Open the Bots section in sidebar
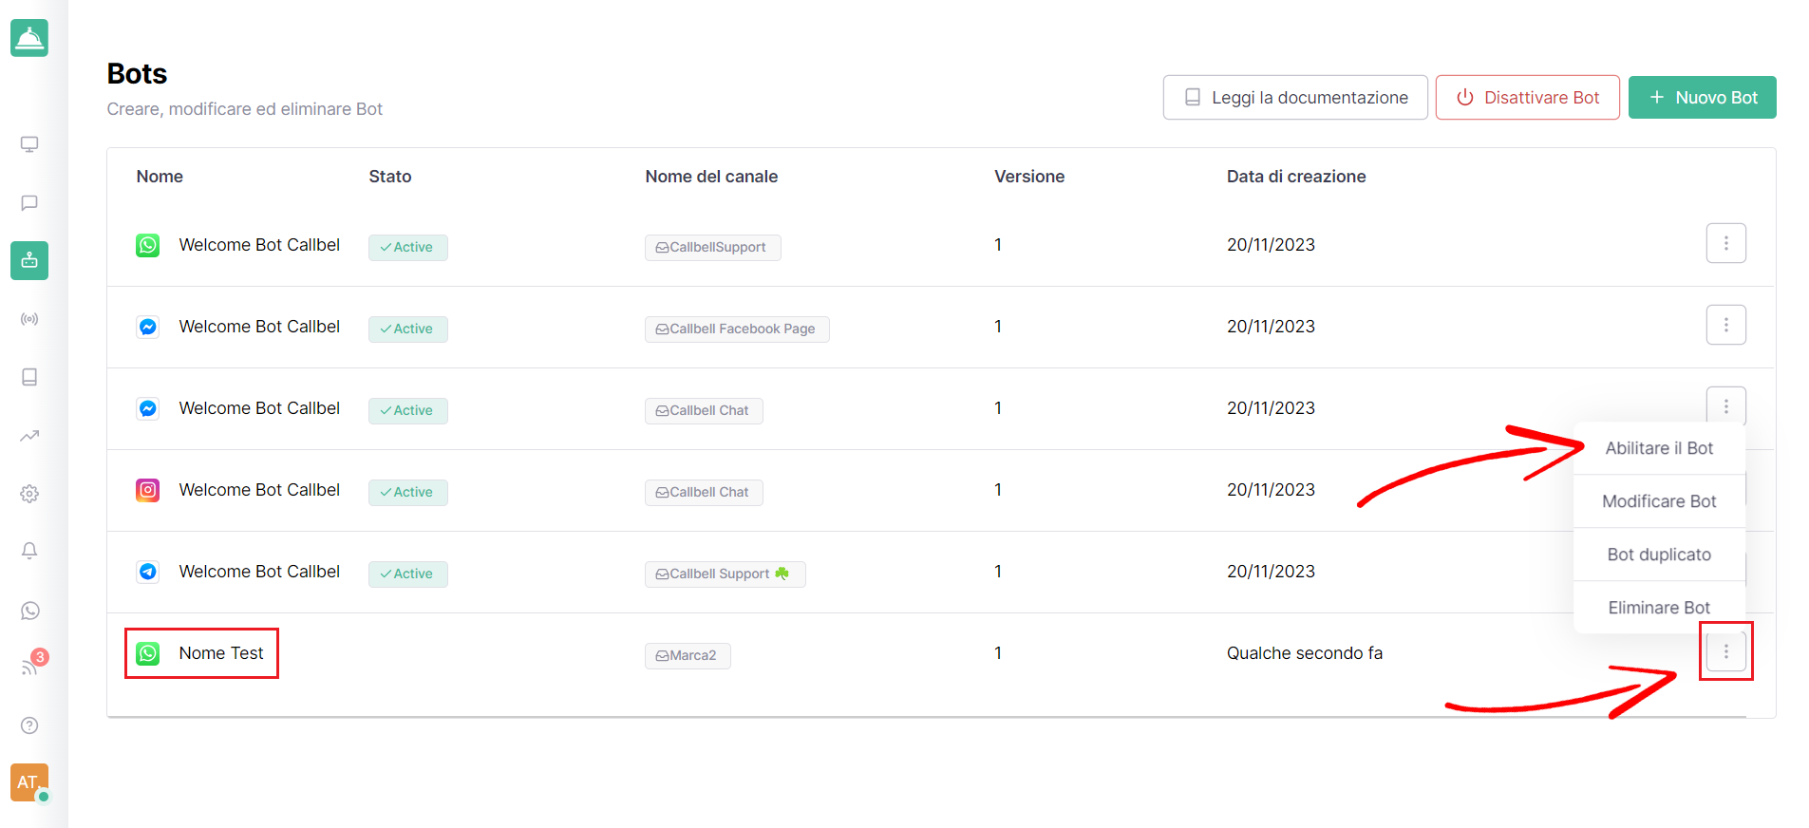Viewport: 1809px width, 828px height. [29, 260]
